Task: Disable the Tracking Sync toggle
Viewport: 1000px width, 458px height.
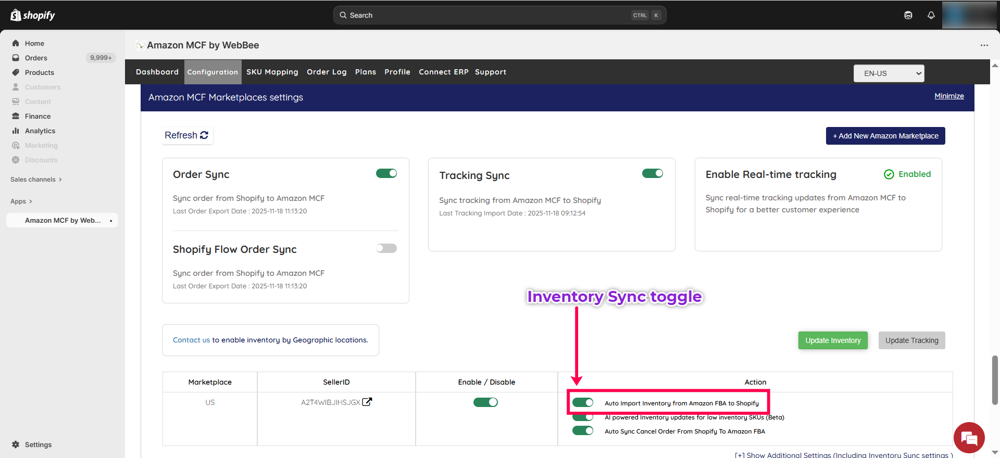Action: click(652, 173)
